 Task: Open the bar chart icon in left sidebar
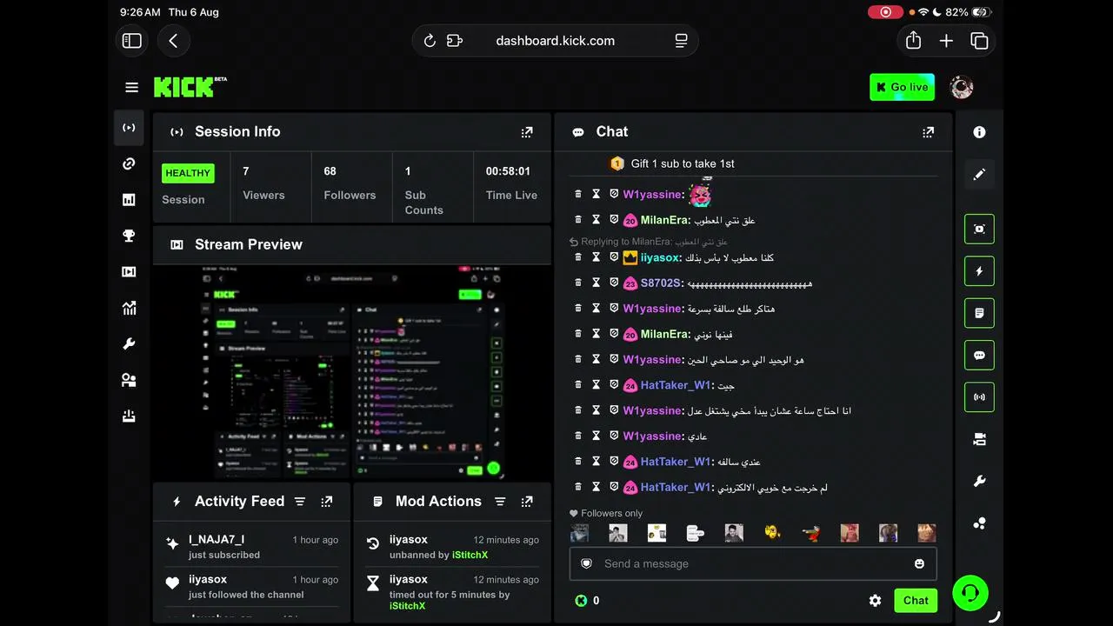tap(129, 200)
